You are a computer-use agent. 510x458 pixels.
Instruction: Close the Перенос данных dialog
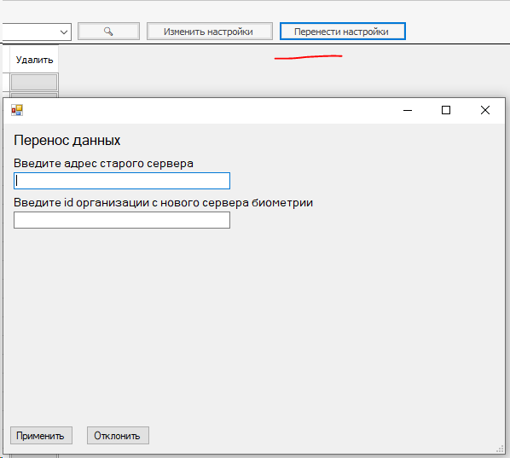pyautogui.click(x=485, y=110)
